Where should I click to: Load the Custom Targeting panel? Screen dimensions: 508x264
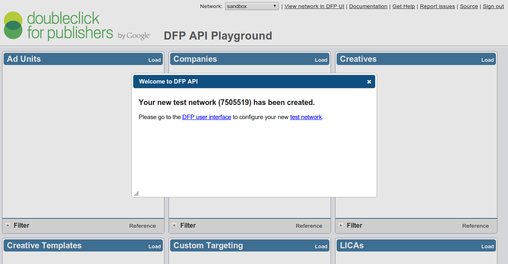pyautogui.click(x=321, y=246)
